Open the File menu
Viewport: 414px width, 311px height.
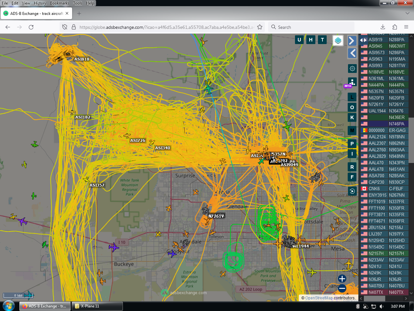click(x=5, y=3)
